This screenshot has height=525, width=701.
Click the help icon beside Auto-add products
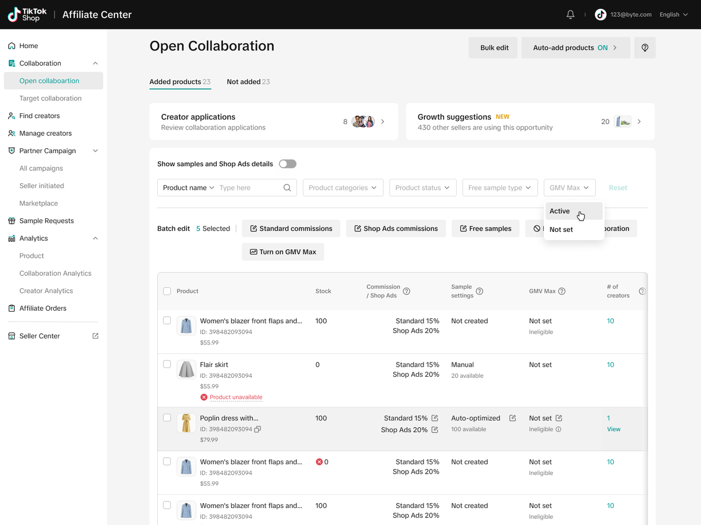click(645, 48)
